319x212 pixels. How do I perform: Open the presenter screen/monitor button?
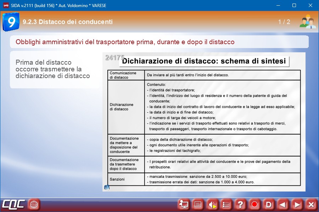point(184,204)
